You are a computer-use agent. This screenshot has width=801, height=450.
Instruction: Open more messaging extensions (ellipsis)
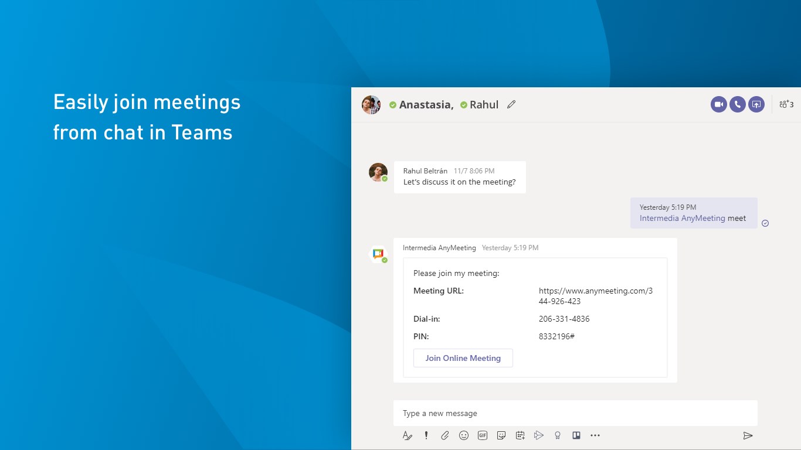(595, 435)
